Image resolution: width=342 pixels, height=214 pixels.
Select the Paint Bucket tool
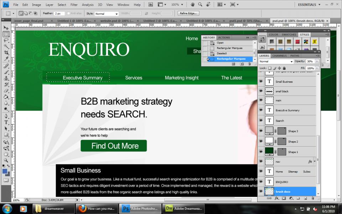[x=6, y=97]
